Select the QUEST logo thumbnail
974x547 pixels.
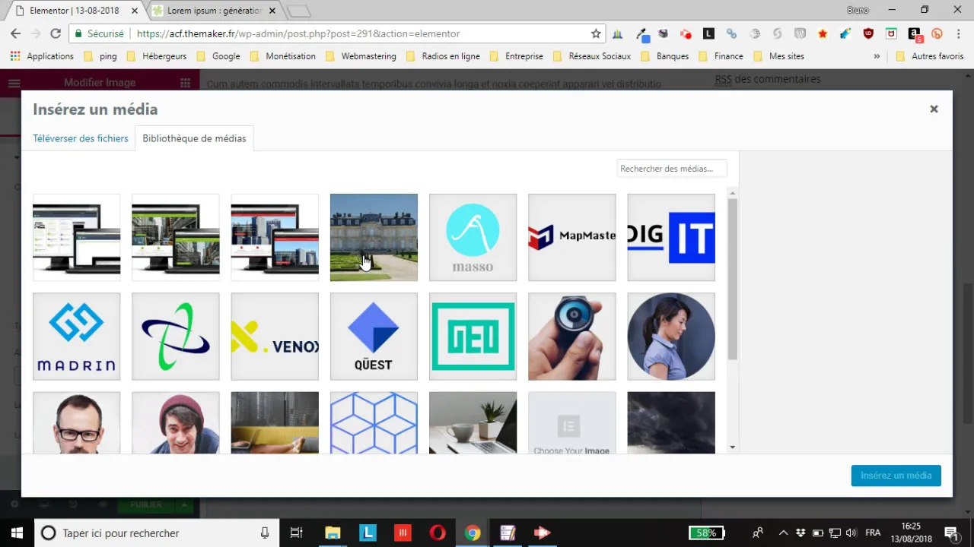374,337
